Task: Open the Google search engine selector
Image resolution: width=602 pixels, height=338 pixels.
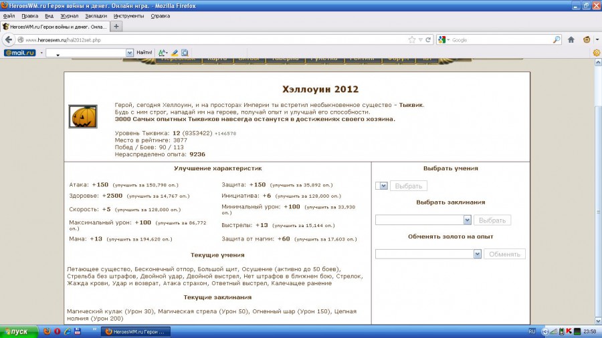Action: click(x=444, y=39)
